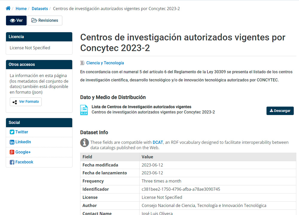Click the Identificador field label
Image resolution: width=299 pixels, height=215 pixels.
click(96, 189)
